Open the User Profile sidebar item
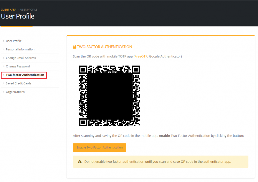Viewport: 258px width, 182px height. pos(14,41)
